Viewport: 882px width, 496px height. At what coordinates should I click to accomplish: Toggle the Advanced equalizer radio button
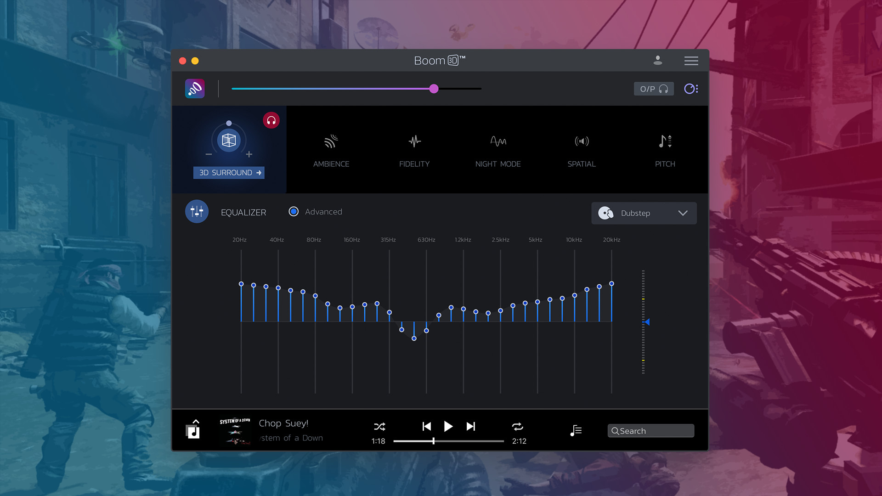pyautogui.click(x=294, y=212)
